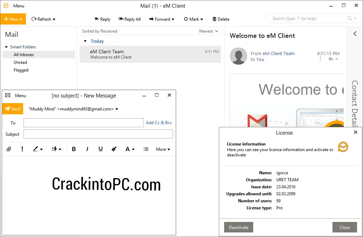Toggle Italic formatting

[x=87, y=149]
